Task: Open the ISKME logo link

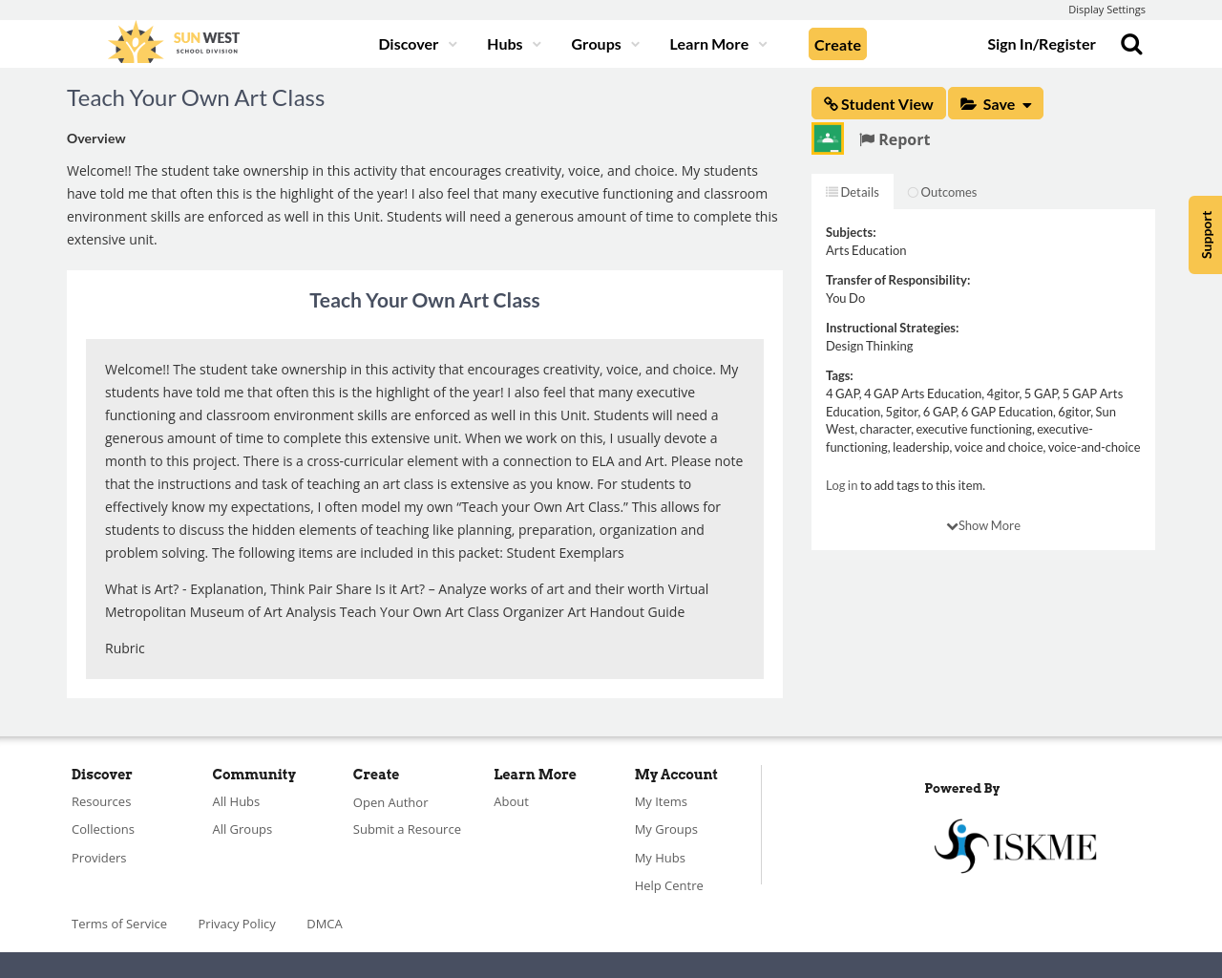Action: (x=1015, y=845)
